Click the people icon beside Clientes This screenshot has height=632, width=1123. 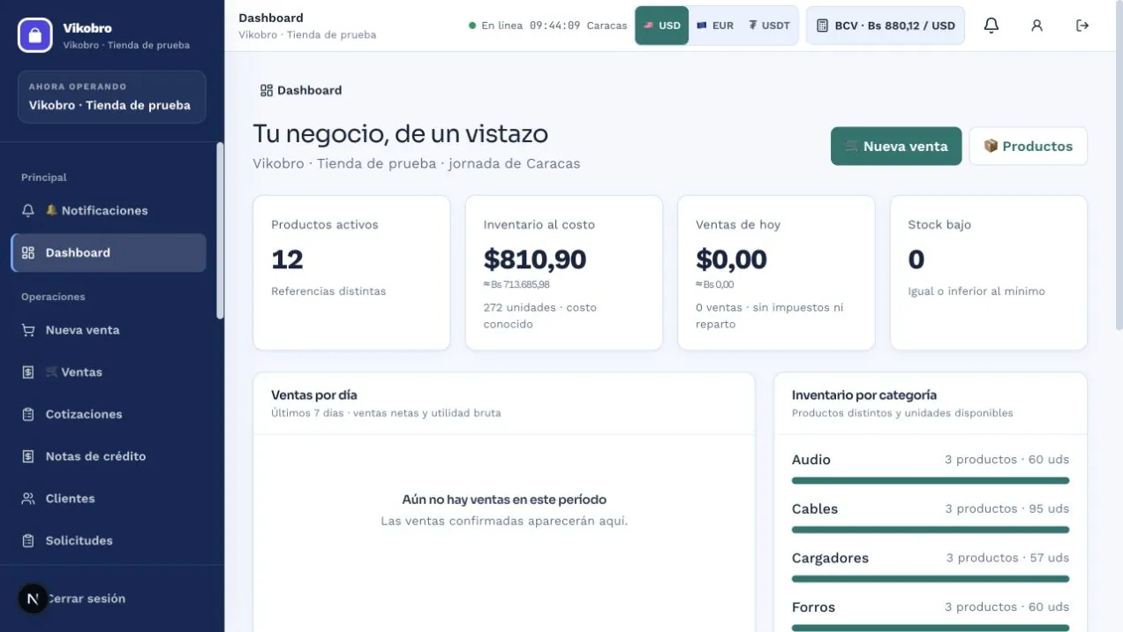(x=28, y=499)
